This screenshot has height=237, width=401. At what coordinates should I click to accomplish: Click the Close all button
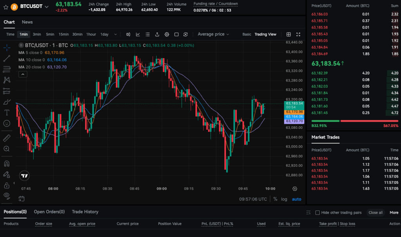pyautogui.click(x=376, y=212)
